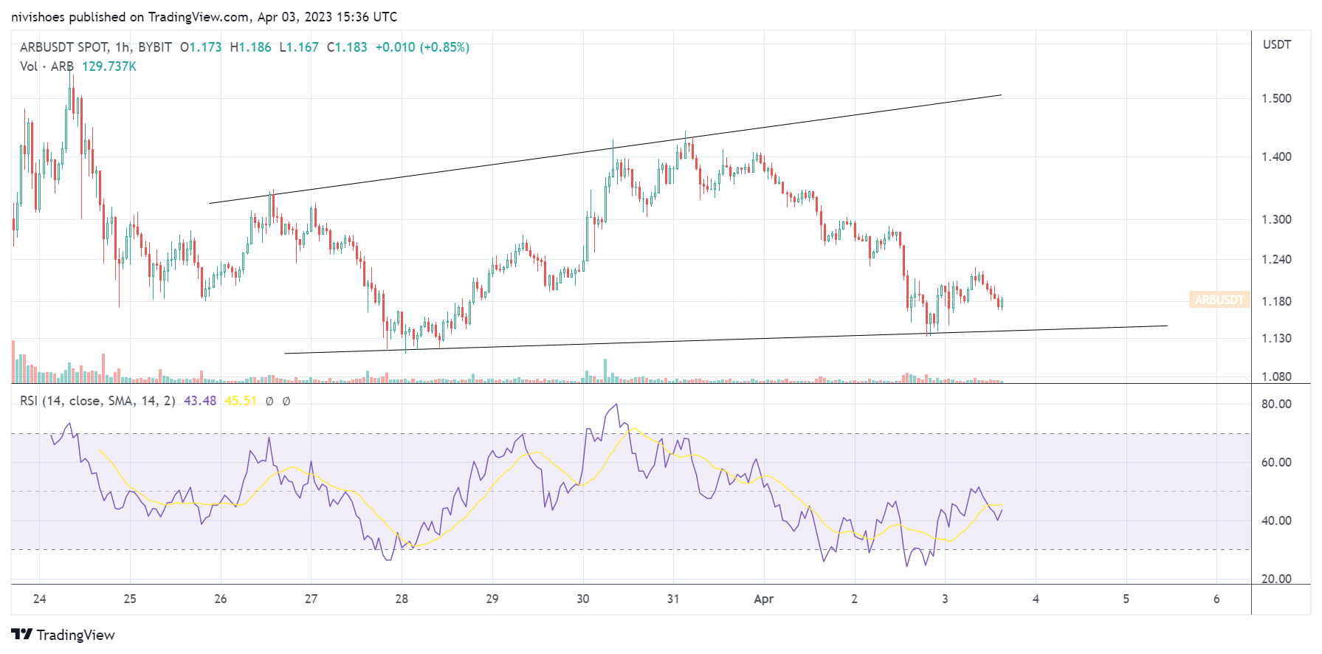This screenshot has width=1322, height=654.
Task: Click the yellow RSI average value 45.51
Action: coord(241,401)
